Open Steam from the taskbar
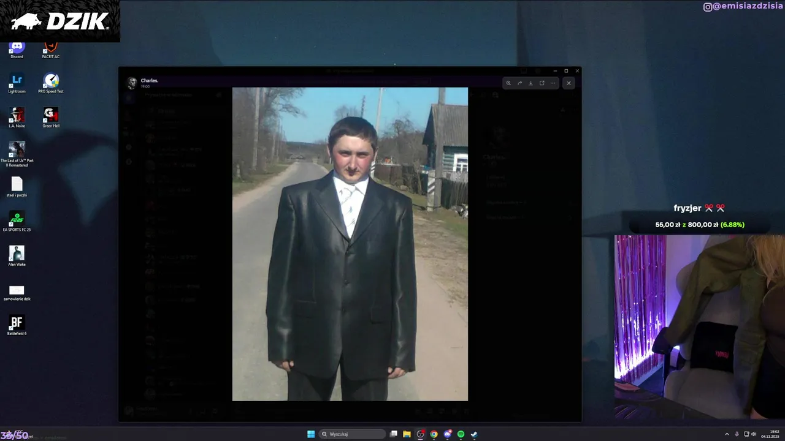Viewport: 785px width, 441px height. [474, 434]
